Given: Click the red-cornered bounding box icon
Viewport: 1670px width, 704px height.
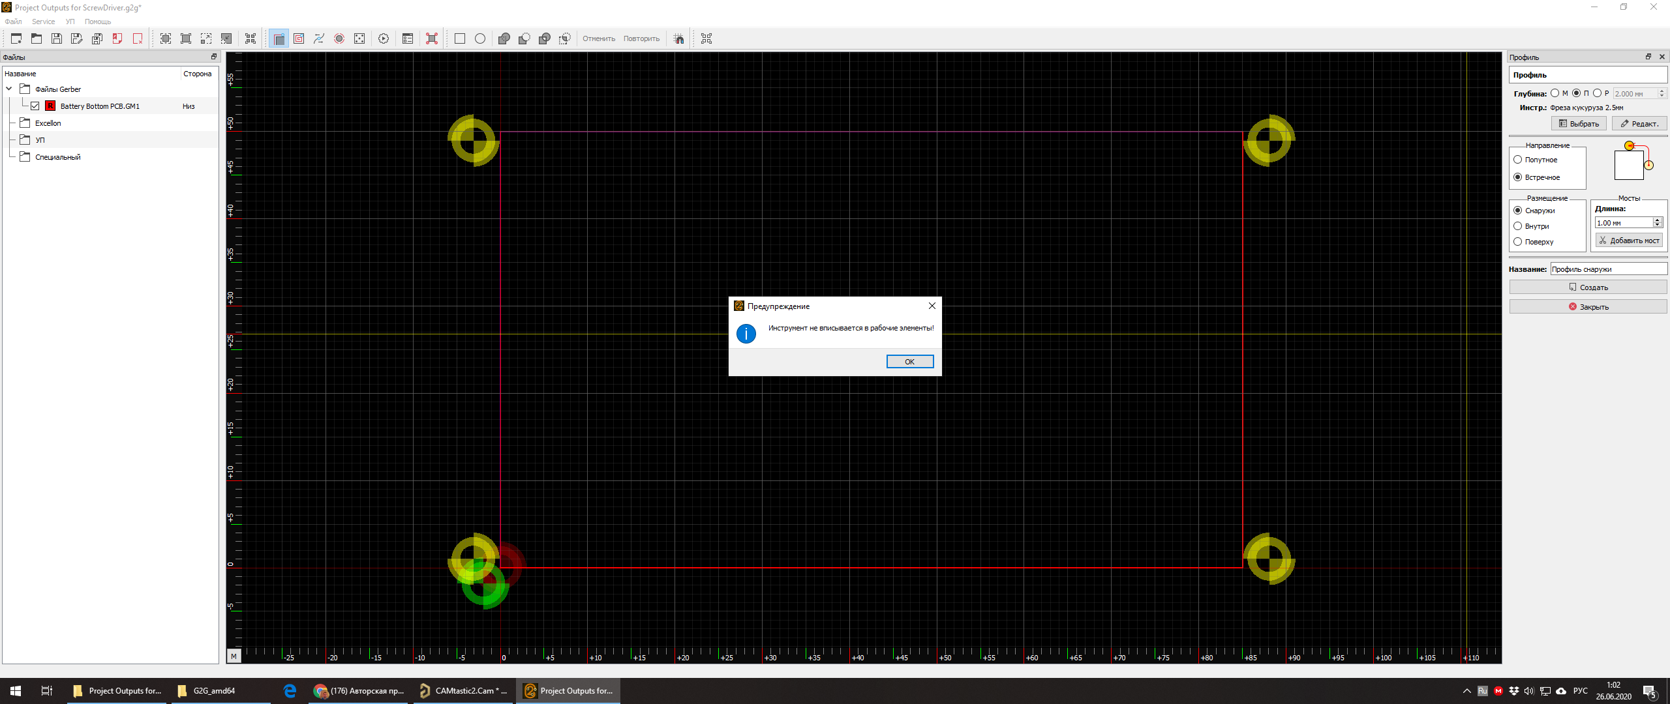Looking at the screenshot, I should tap(432, 38).
